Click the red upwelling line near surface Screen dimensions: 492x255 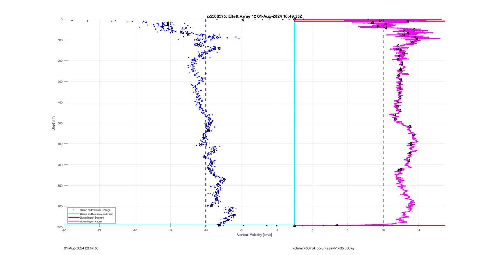[x=370, y=21]
